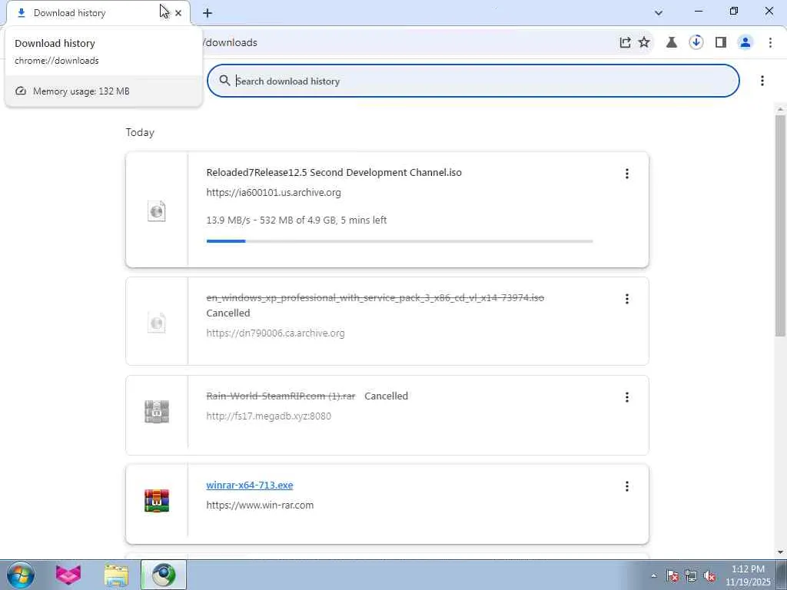Viewport: 787px width, 590px height.
Task: Open the network status tray icon
Action: 691,575
